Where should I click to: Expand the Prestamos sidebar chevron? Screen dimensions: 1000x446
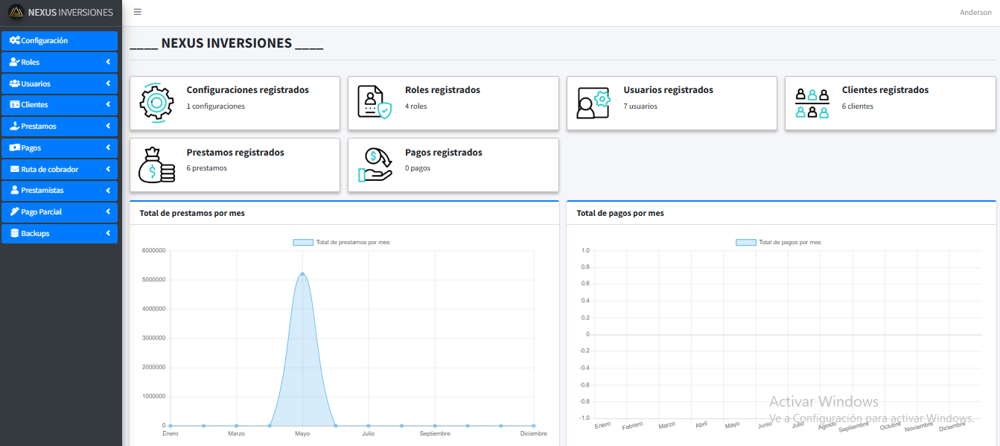[x=108, y=127]
